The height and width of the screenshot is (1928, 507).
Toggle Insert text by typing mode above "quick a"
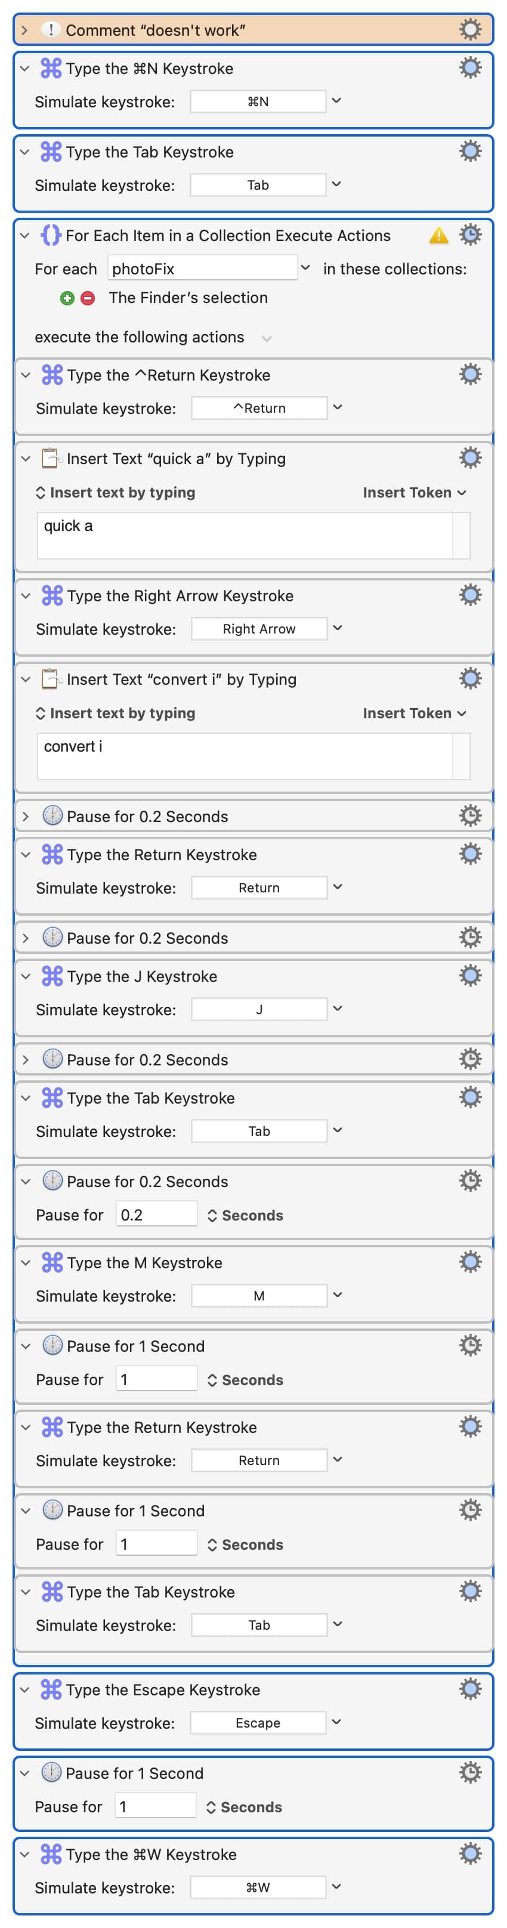click(x=115, y=493)
